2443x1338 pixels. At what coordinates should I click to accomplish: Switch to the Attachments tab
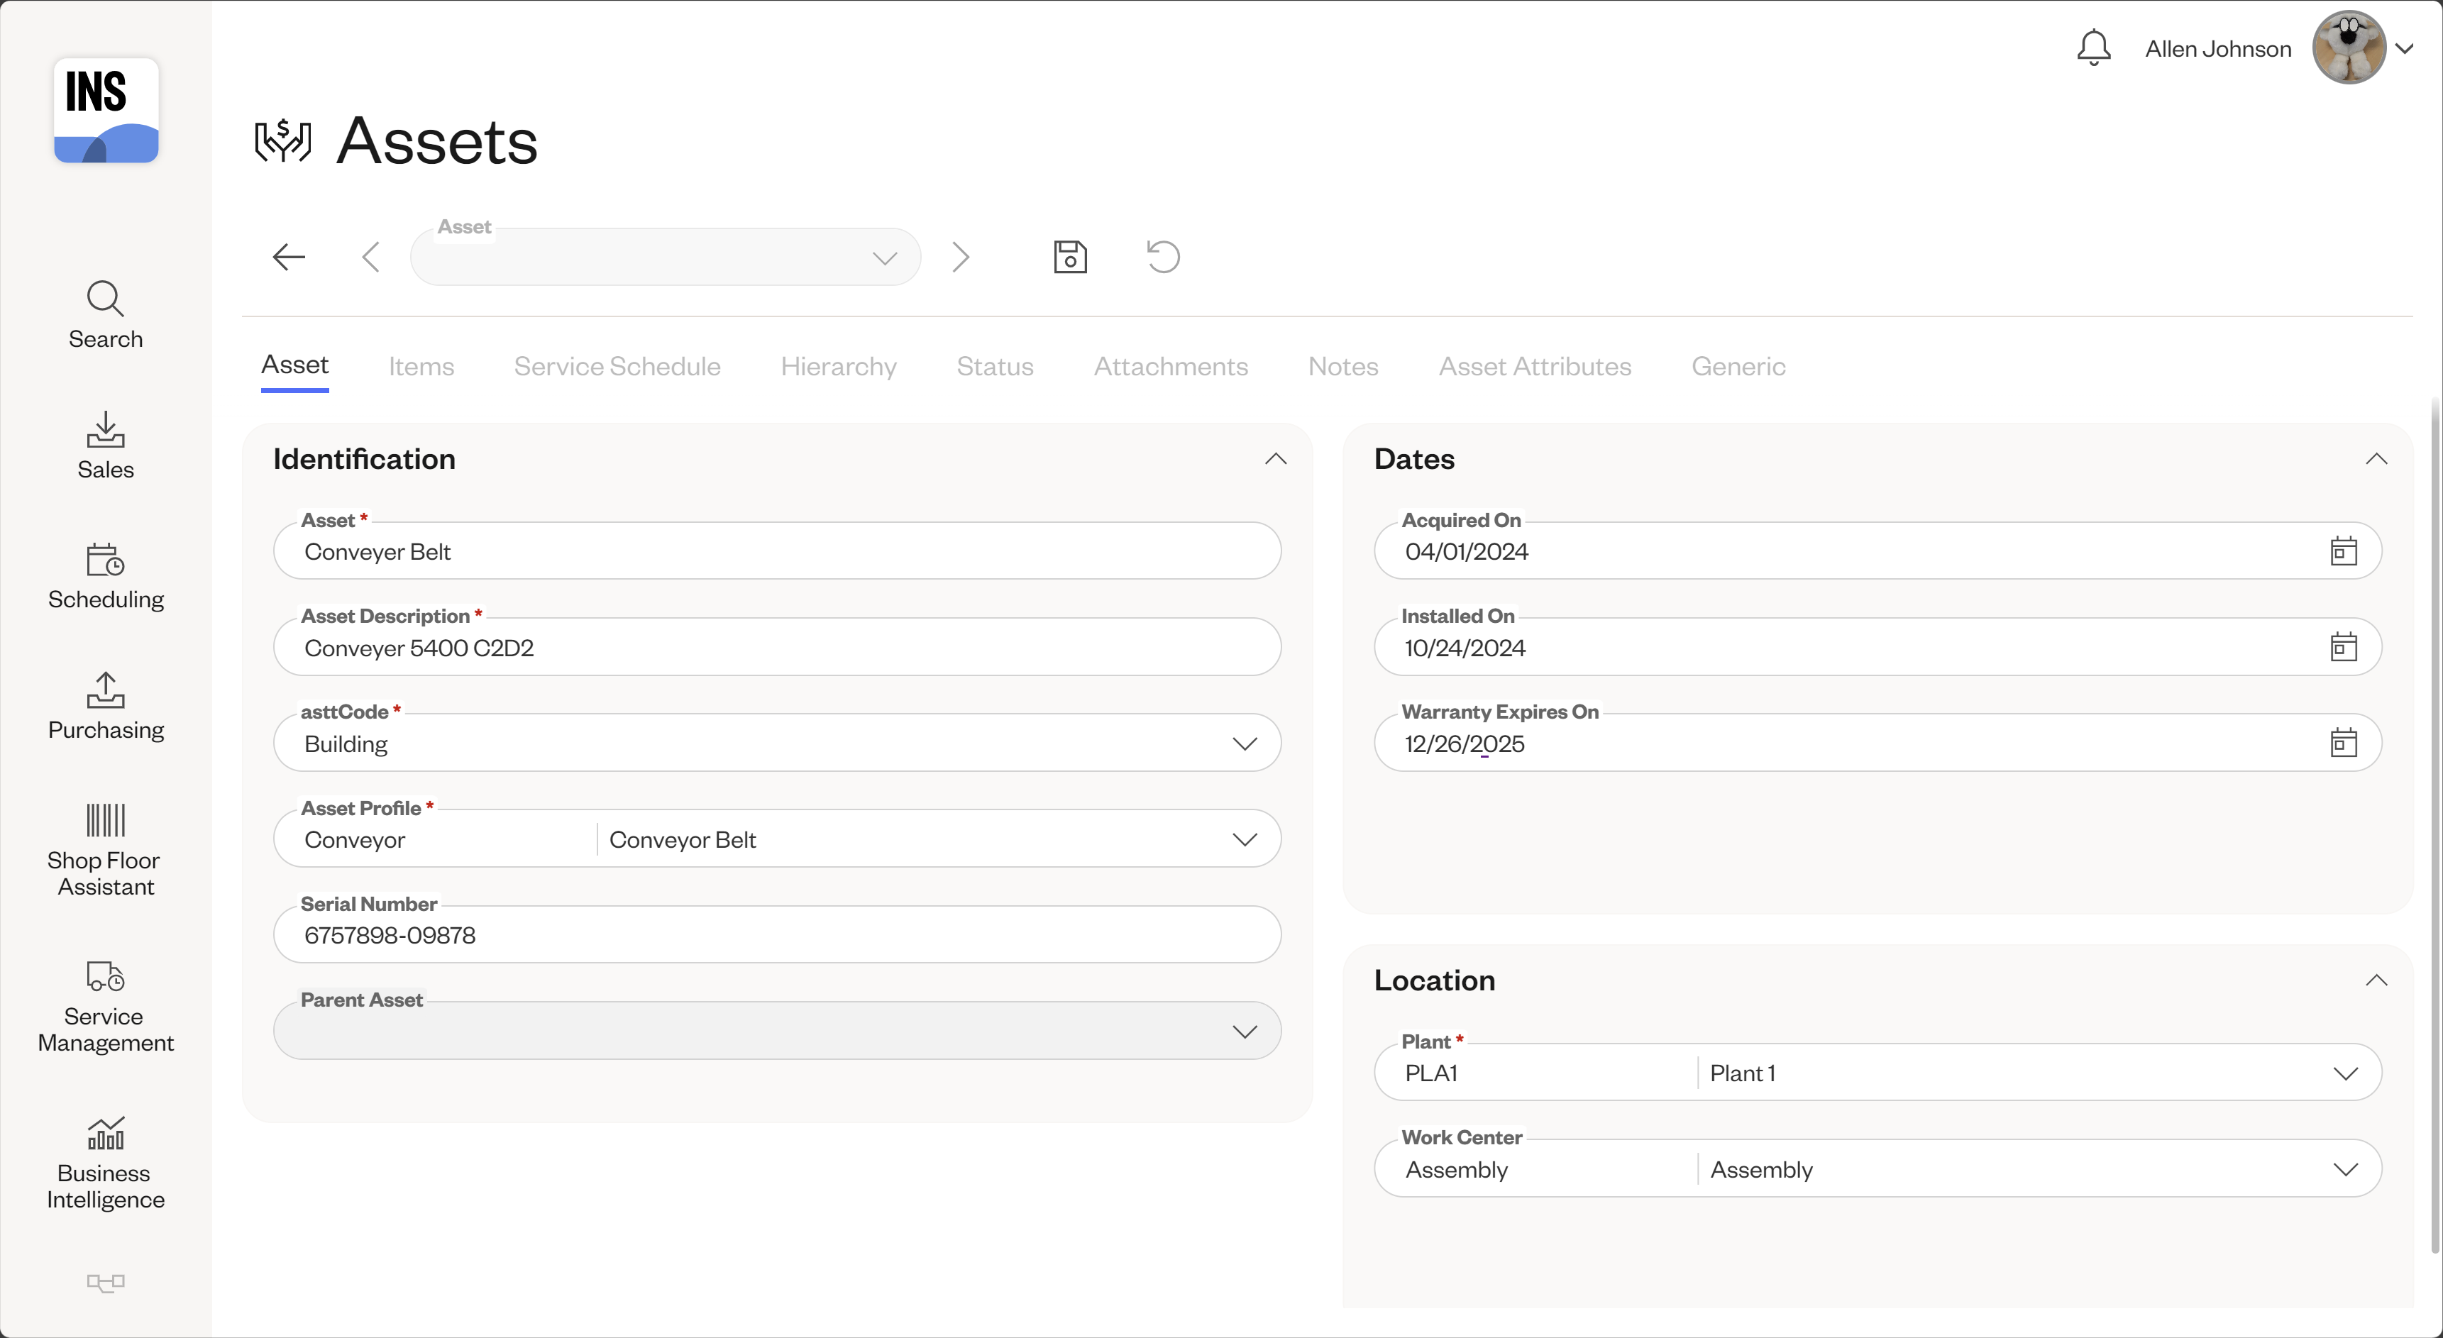1170,366
